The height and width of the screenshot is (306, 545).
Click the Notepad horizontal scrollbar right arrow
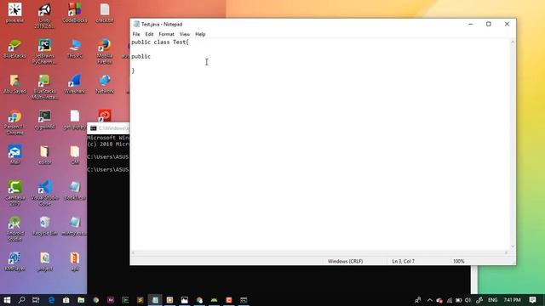pos(506,253)
